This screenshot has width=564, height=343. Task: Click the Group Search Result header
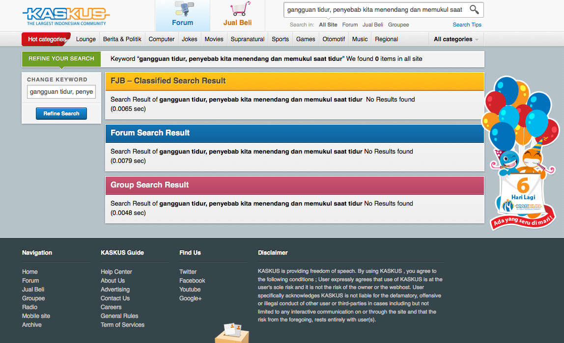(295, 185)
